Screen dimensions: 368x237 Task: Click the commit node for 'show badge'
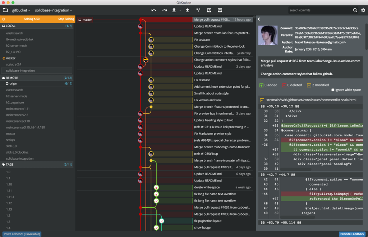156,227
